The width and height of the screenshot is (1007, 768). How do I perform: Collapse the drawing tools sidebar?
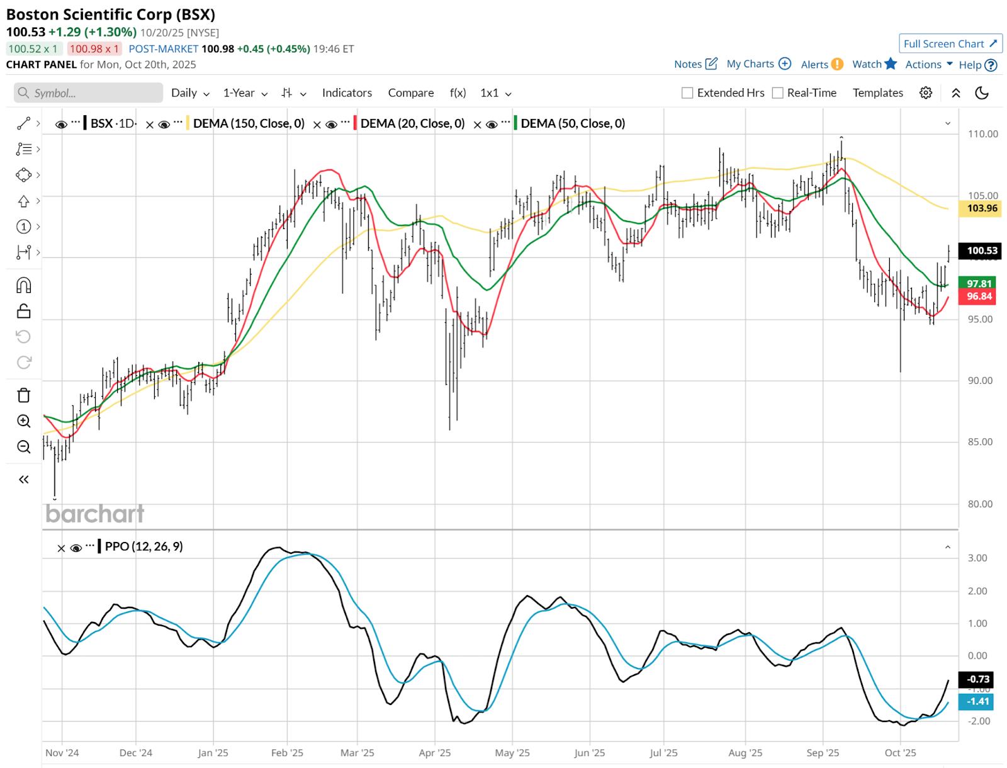(23, 480)
